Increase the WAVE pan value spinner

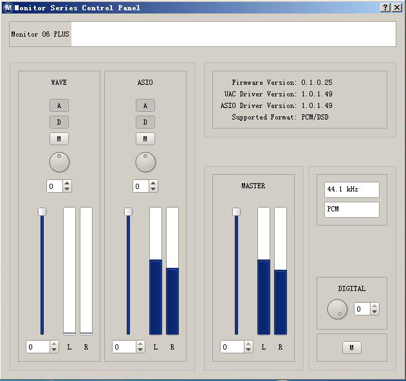coord(67,183)
